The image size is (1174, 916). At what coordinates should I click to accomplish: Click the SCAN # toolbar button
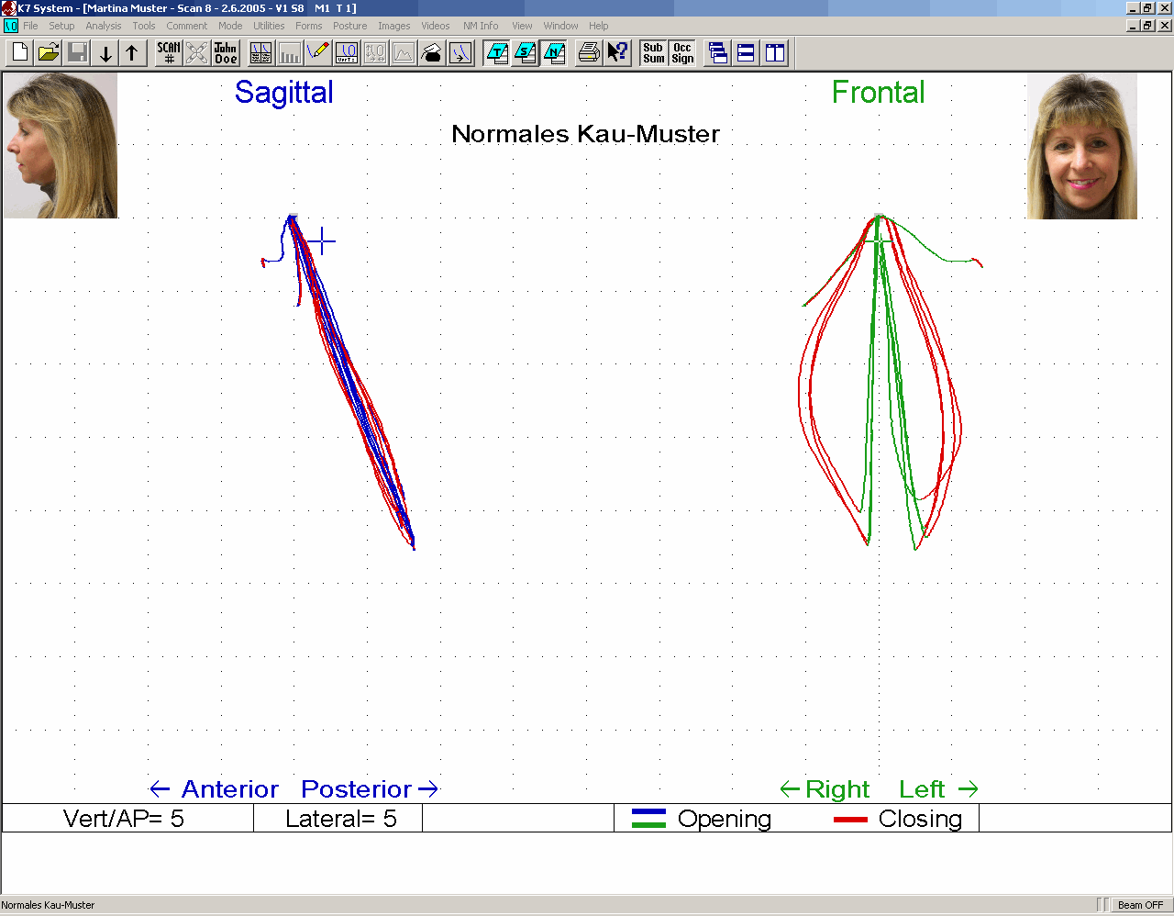[x=169, y=53]
